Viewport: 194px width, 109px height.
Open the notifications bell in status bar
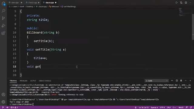[191, 107]
